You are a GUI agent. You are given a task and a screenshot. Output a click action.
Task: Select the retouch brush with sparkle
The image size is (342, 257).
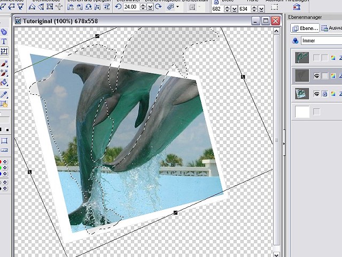[4, 73]
